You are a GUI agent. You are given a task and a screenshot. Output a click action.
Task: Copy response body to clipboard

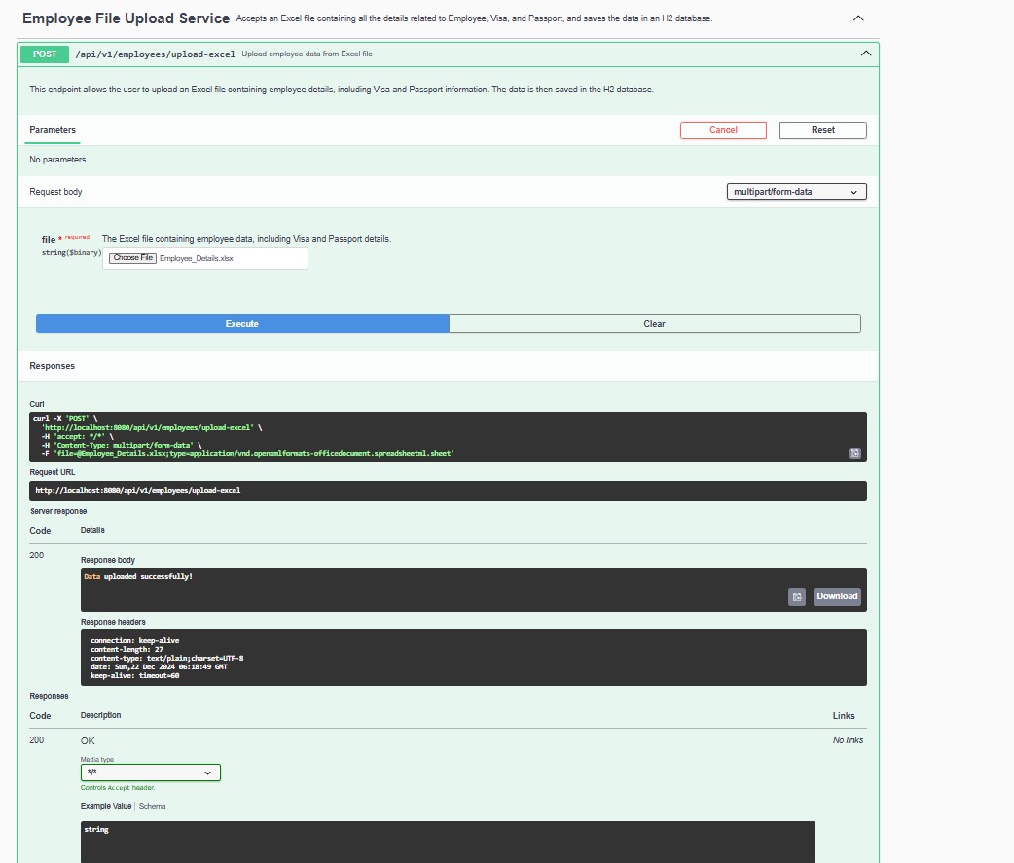tap(797, 596)
